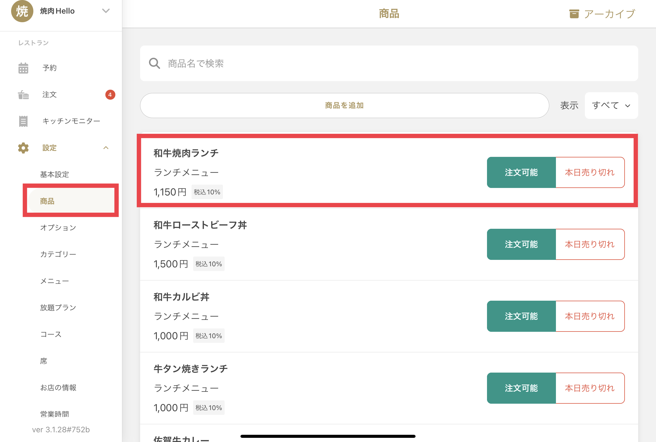Open コース settings page

click(51, 334)
